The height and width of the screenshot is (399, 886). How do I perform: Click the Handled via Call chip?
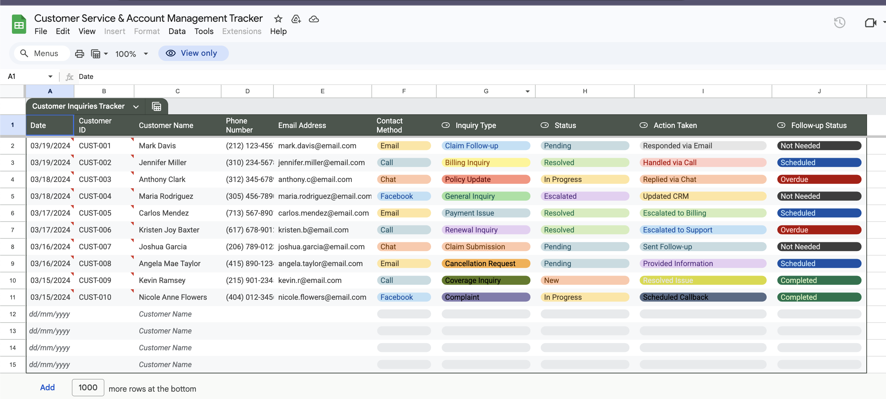click(x=703, y=163)
